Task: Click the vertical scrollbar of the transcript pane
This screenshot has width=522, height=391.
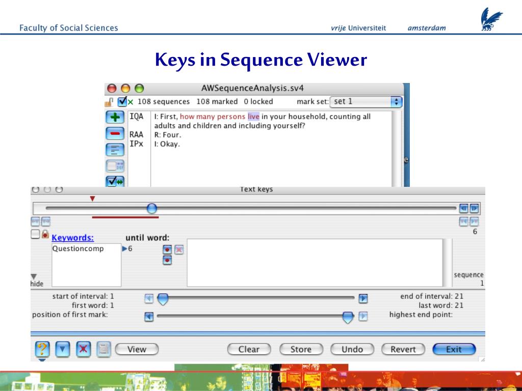Action: click(397, 149)
